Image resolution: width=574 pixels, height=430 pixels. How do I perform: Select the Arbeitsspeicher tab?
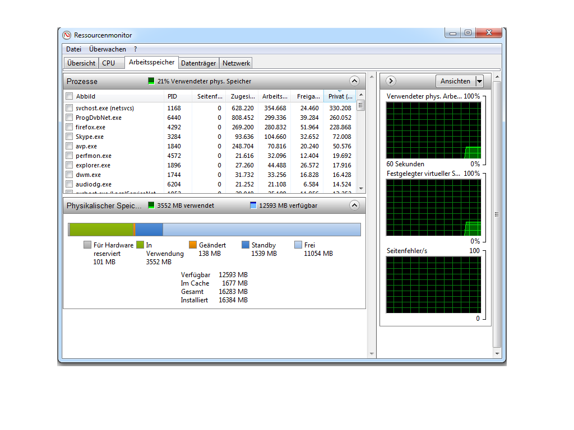click(x=151, y=62)
